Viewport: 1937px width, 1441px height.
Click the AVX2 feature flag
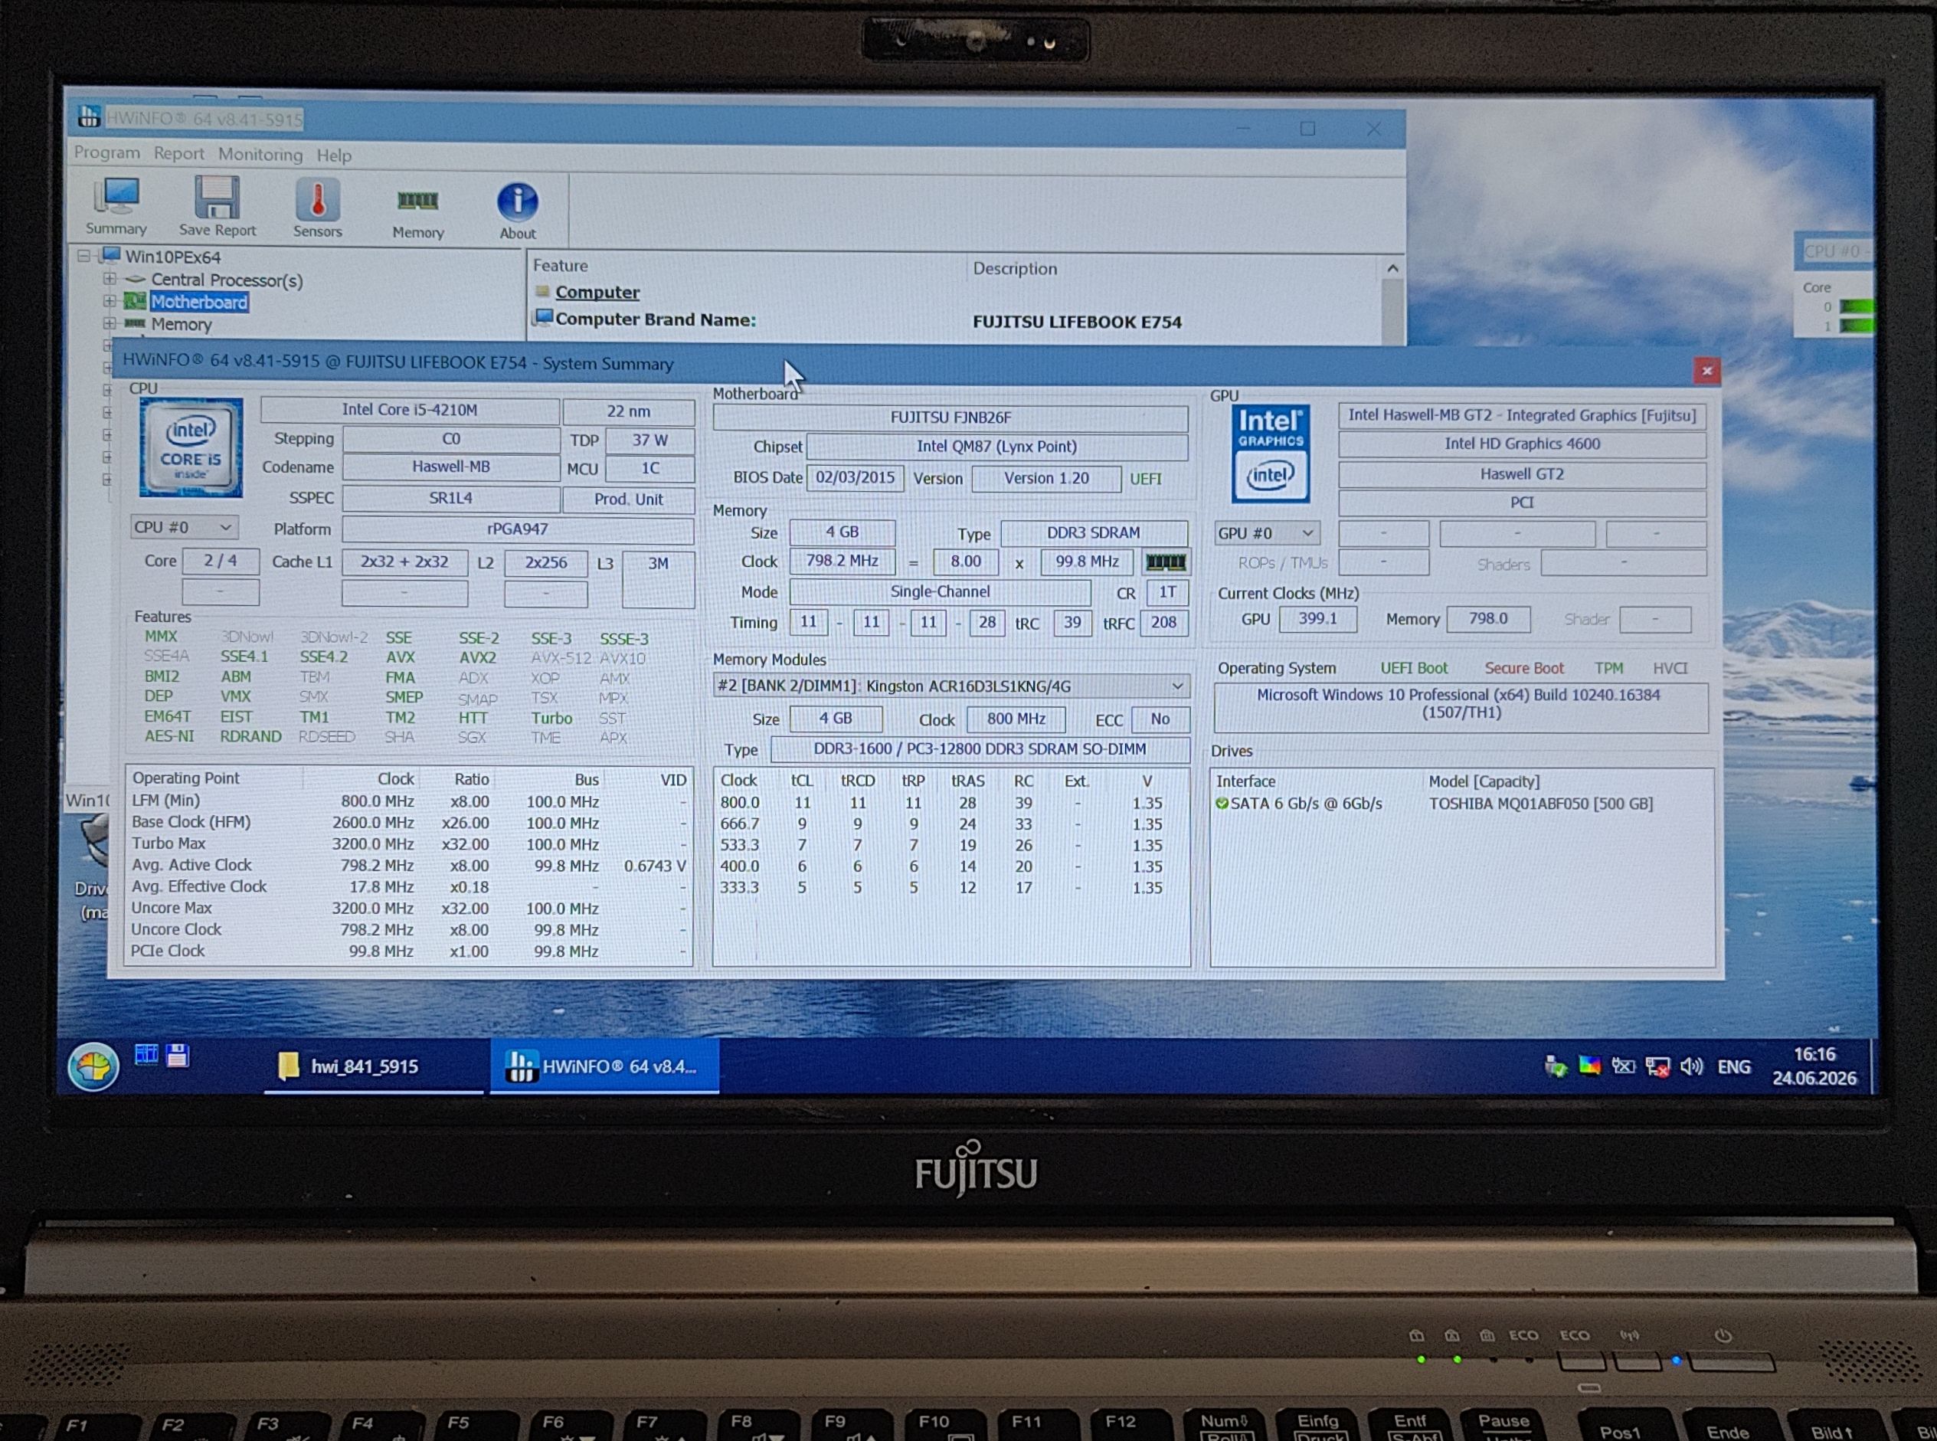tap(477, 658)
